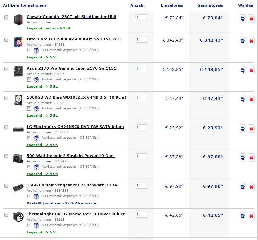Enable gift wrapping for Corsair Vengeance RAM
This screenshot has height=240, width=258.
(x=29, y=196)
